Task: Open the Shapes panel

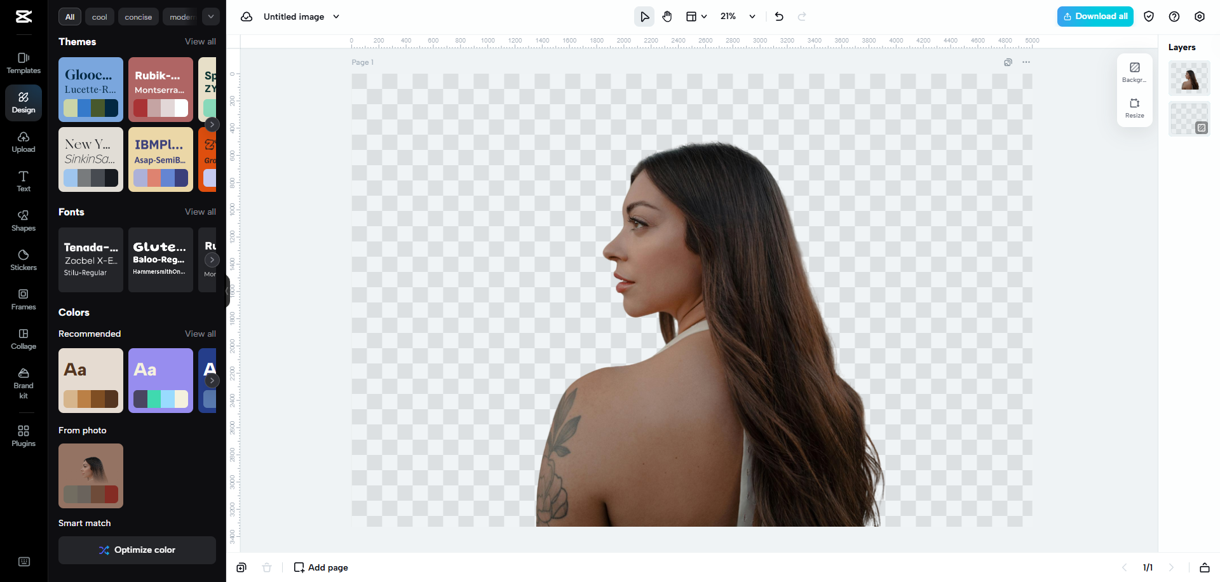Action: (23, 220)
